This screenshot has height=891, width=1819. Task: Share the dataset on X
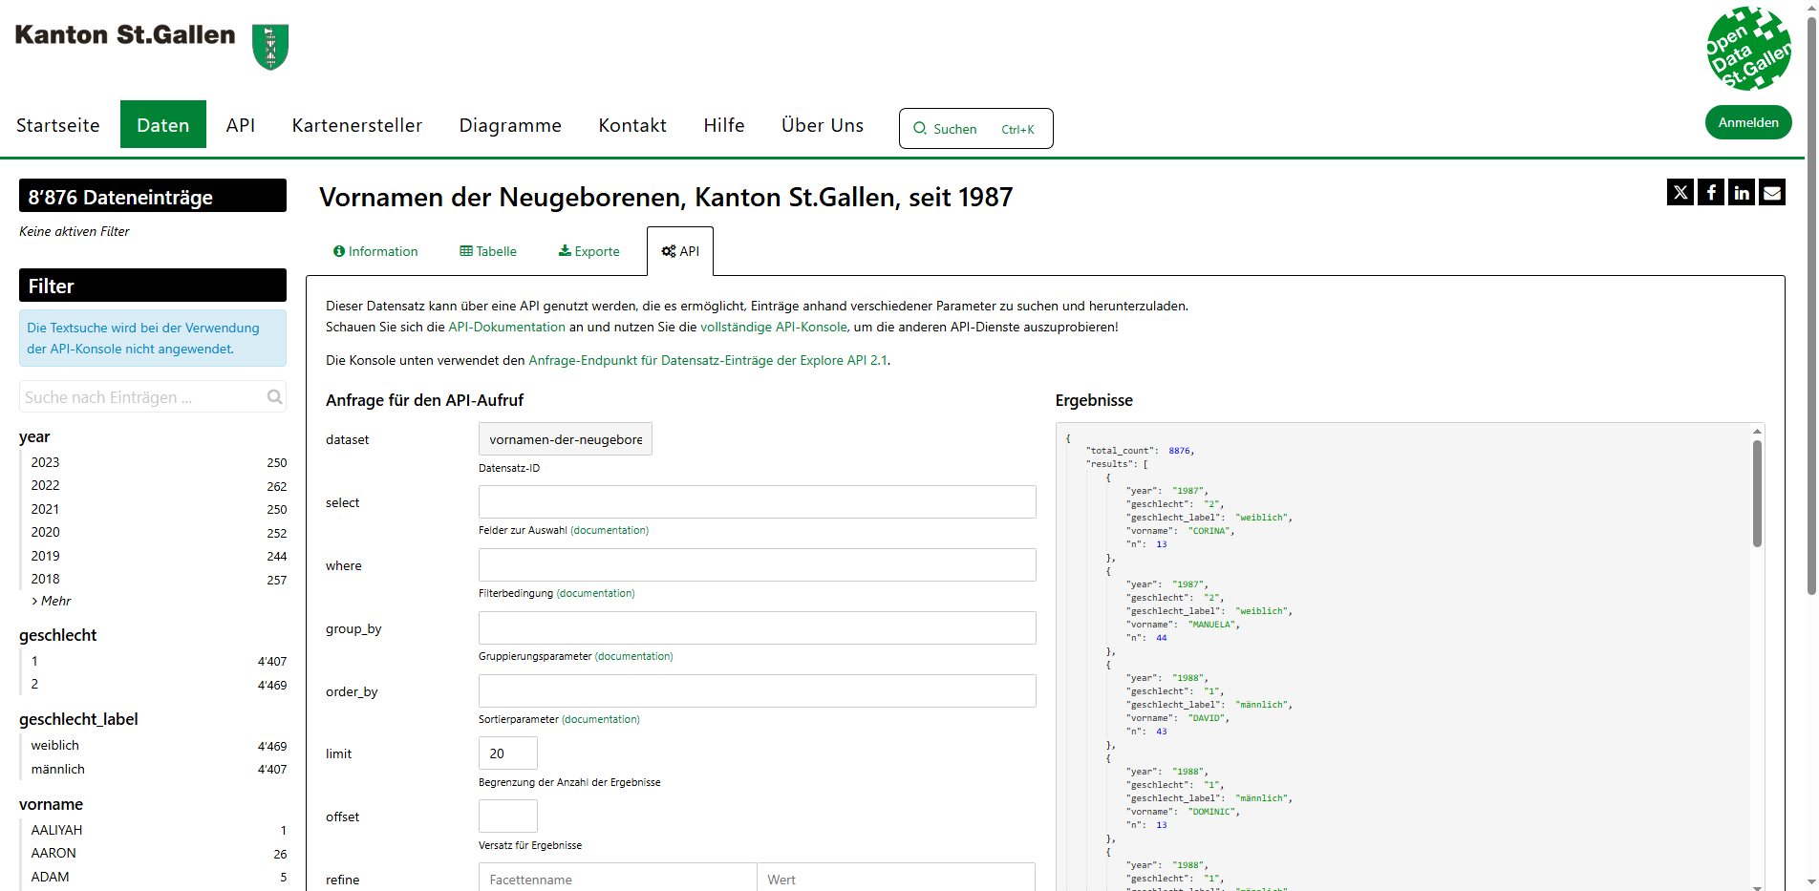click(1680, 192)
